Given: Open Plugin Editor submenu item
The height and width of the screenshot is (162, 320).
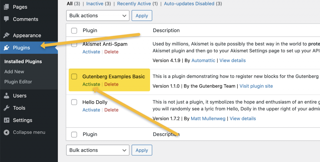Looking at the screenshot, I should click(18, 82).
